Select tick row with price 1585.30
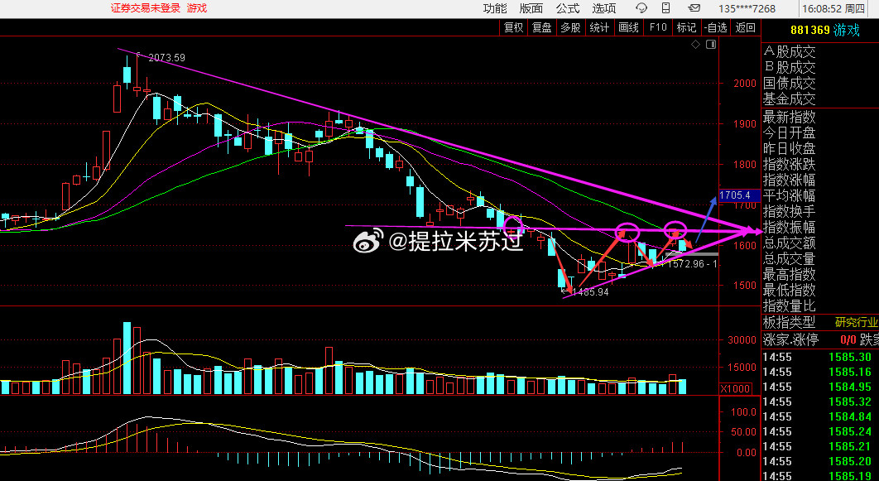Image resolution: width=879 pixels, height=481 pixels. tap(820, 357)
